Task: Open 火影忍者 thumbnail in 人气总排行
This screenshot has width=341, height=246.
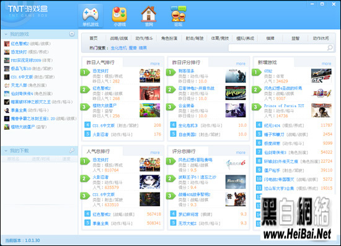Action: click(x=149, y=182)
